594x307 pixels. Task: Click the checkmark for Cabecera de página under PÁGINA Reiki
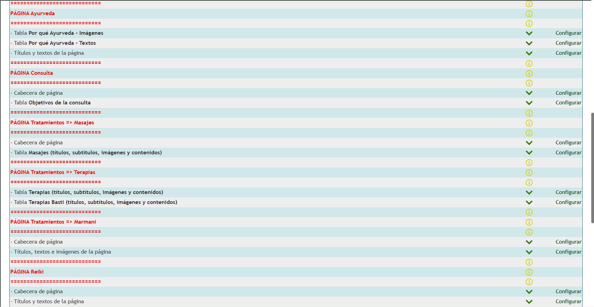pyautogui.click(x=529, y=292)
